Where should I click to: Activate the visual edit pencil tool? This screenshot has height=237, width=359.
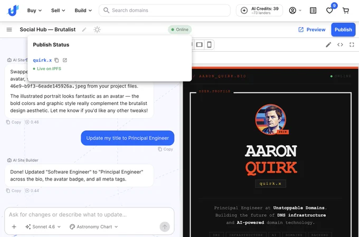click(328, 45)
